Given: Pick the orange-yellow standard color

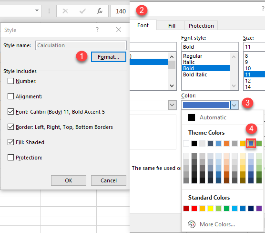Looking at the screenshot, I should tap(202, 208).
